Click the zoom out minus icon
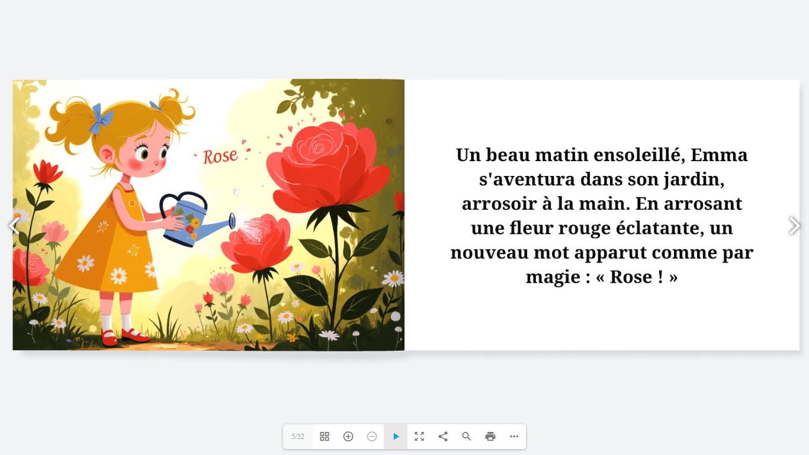Image resolution: width=809 pixels, height=455 pixels. (372, 437)
